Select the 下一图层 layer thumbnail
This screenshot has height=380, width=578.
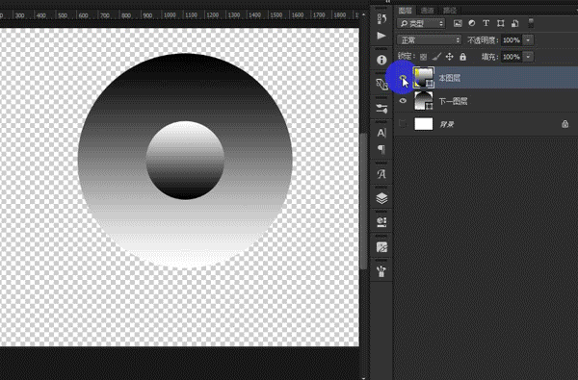(424, 100)
